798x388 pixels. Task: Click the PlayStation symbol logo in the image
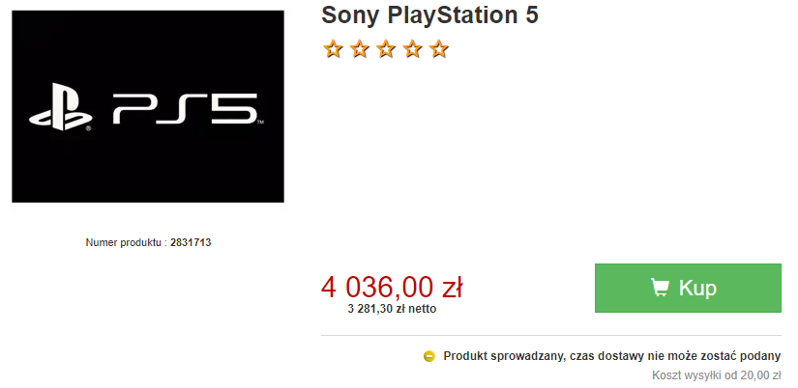pyautogui.click(x=60, y=106)
